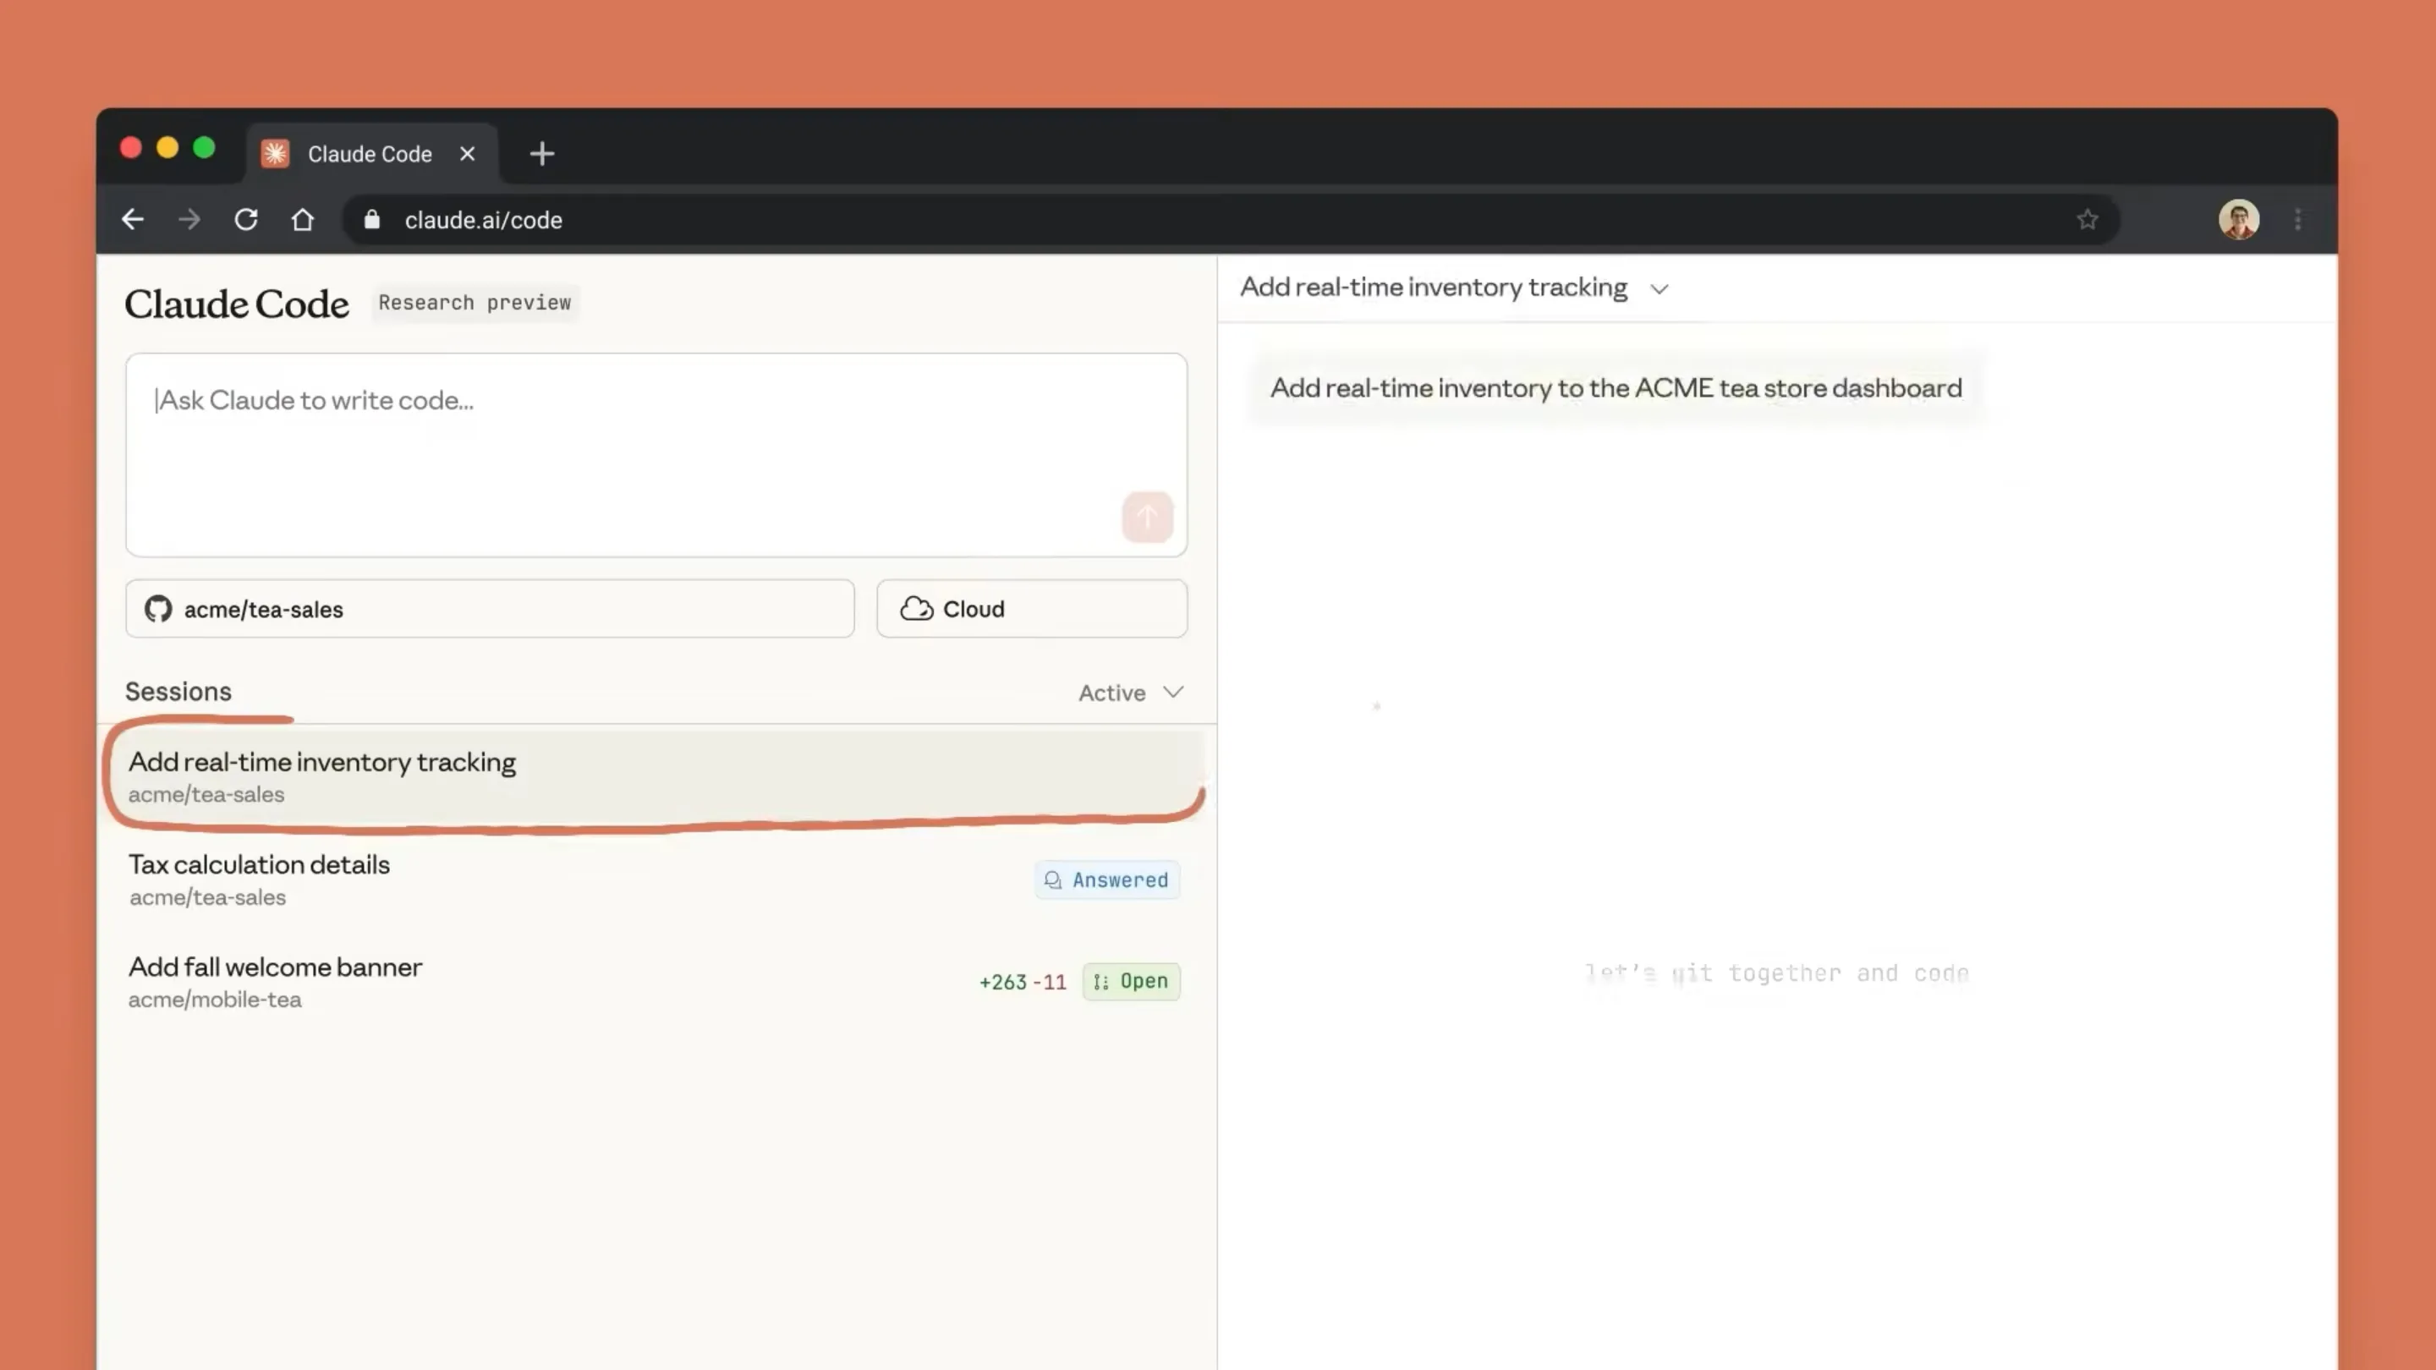Expand session title chevron dropdown
Viewport: 2436px width, 1370px height.
[x=1659, y=288]
